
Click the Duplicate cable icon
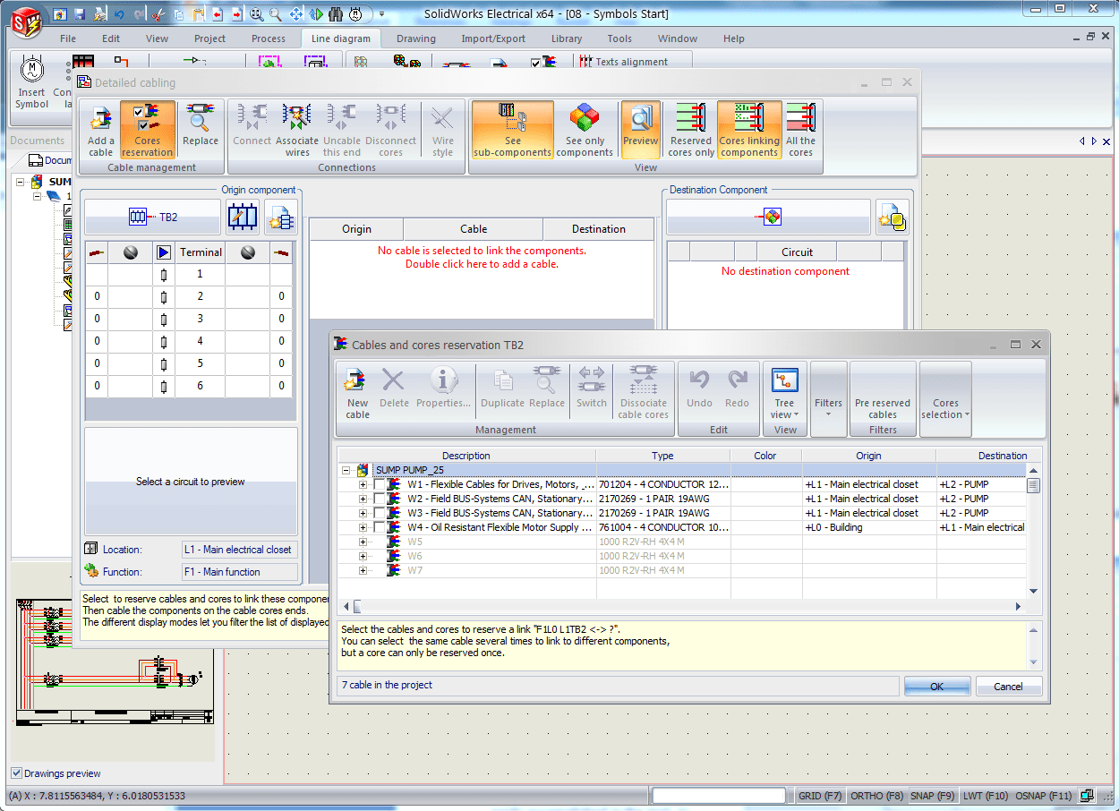coord(502,389)
